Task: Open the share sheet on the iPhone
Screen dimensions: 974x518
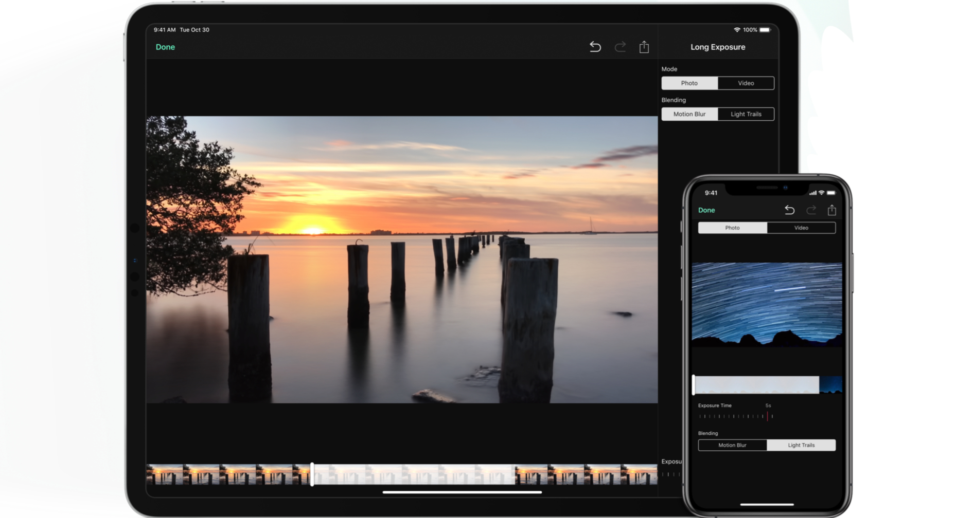Action: pos(832,210)
